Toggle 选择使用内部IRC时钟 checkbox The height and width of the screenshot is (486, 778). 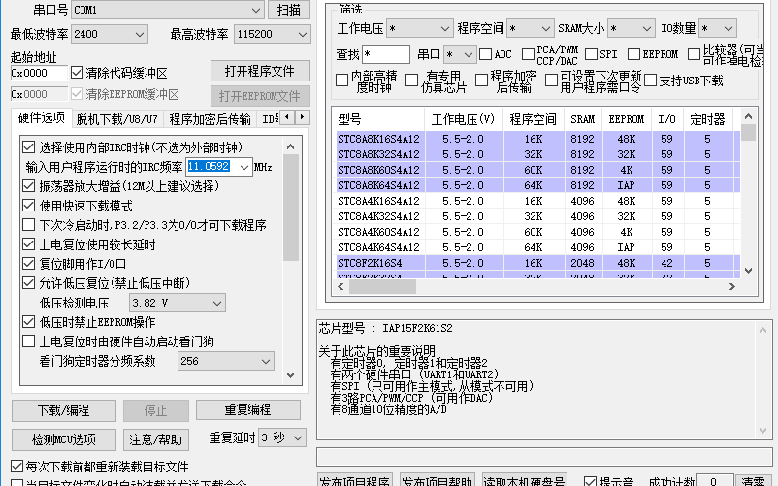(x=29, y=147)
